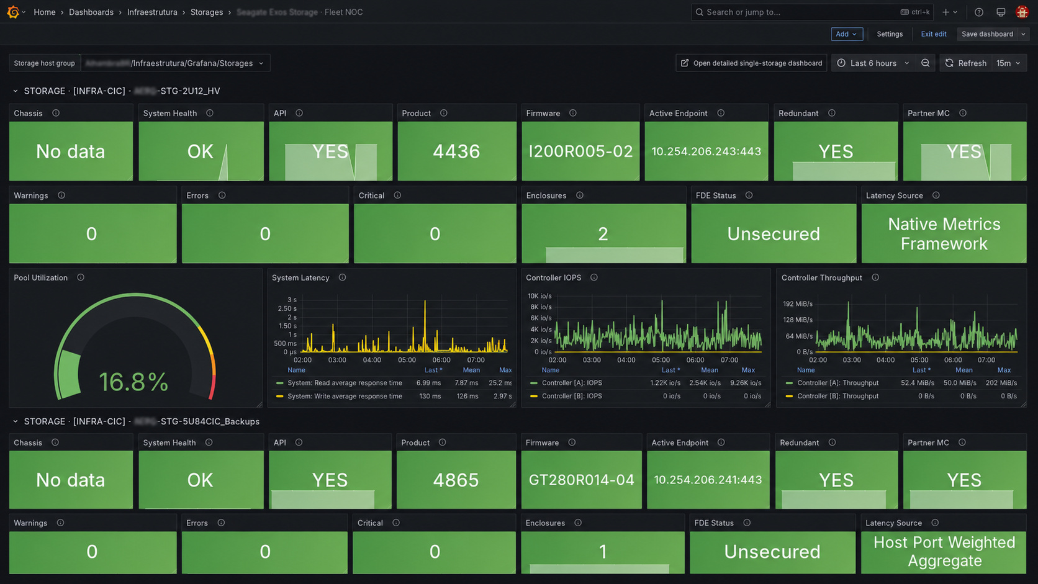The height and width of the screenshot is (584, 1038).
Task: Collapse the STG-2U12_HV storage row
Action: pyautogui.click(x=16, y=91)
